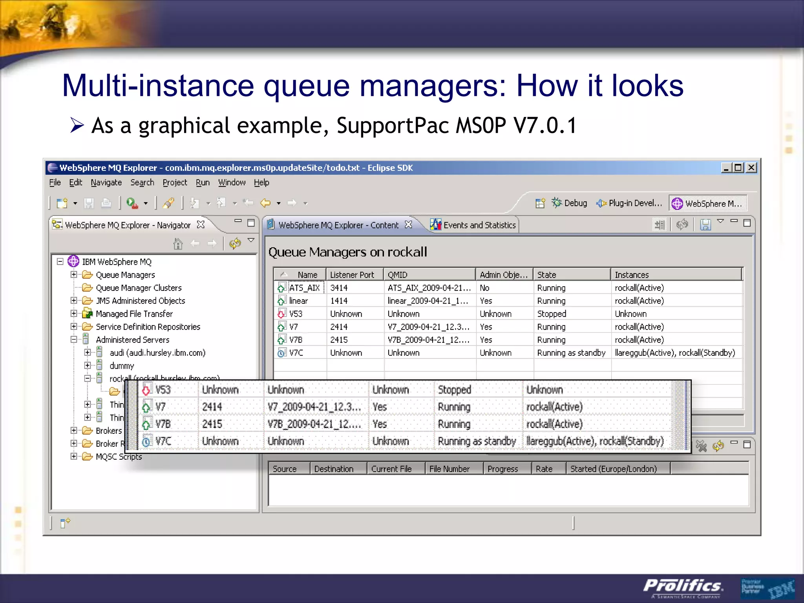
Task: Click the standby status icon for V7C
Action: pos(281,353)
